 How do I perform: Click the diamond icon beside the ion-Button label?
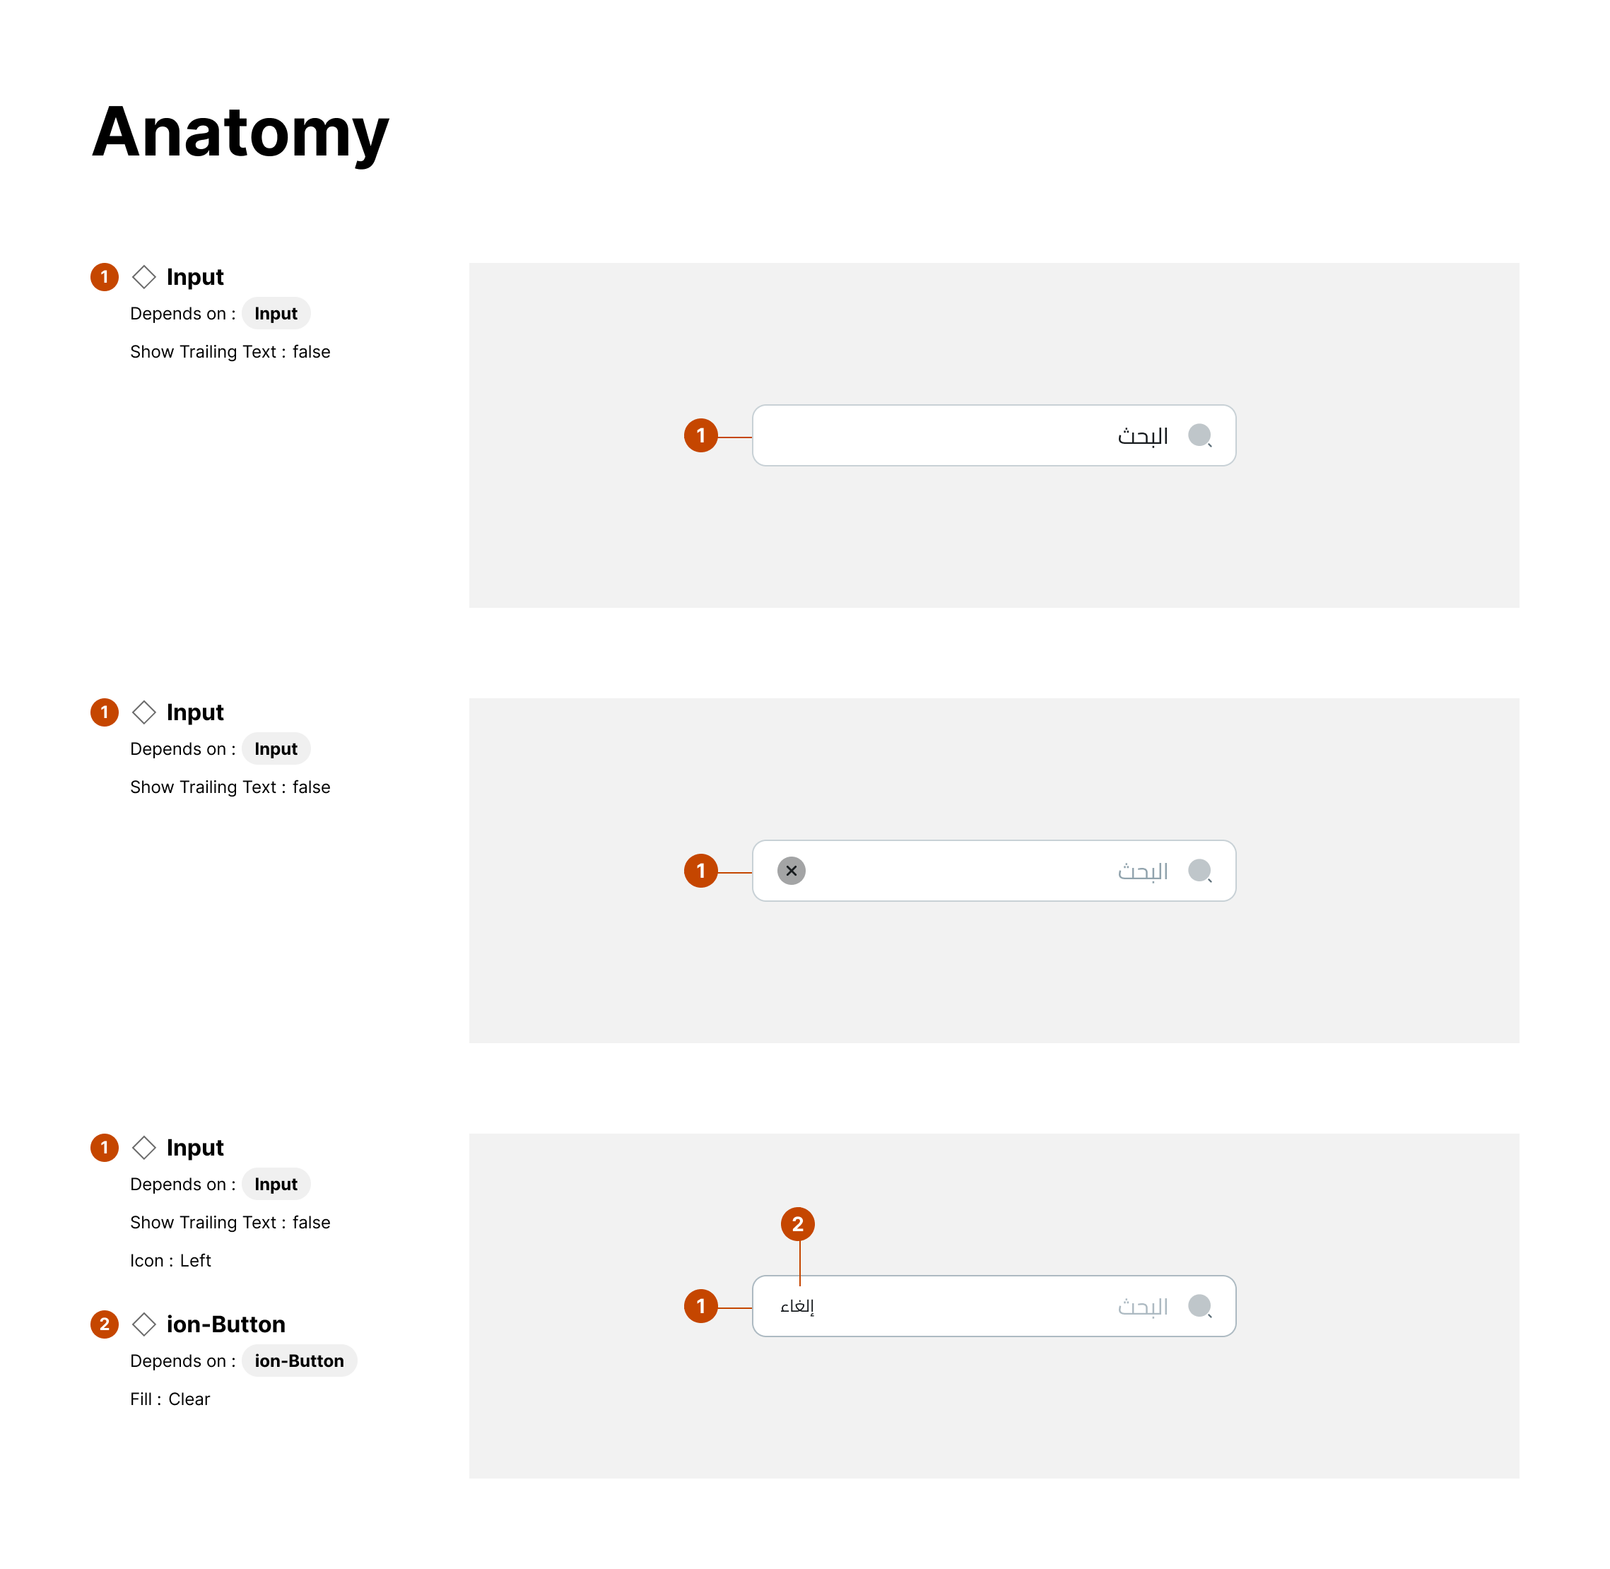coord(145,1324)
